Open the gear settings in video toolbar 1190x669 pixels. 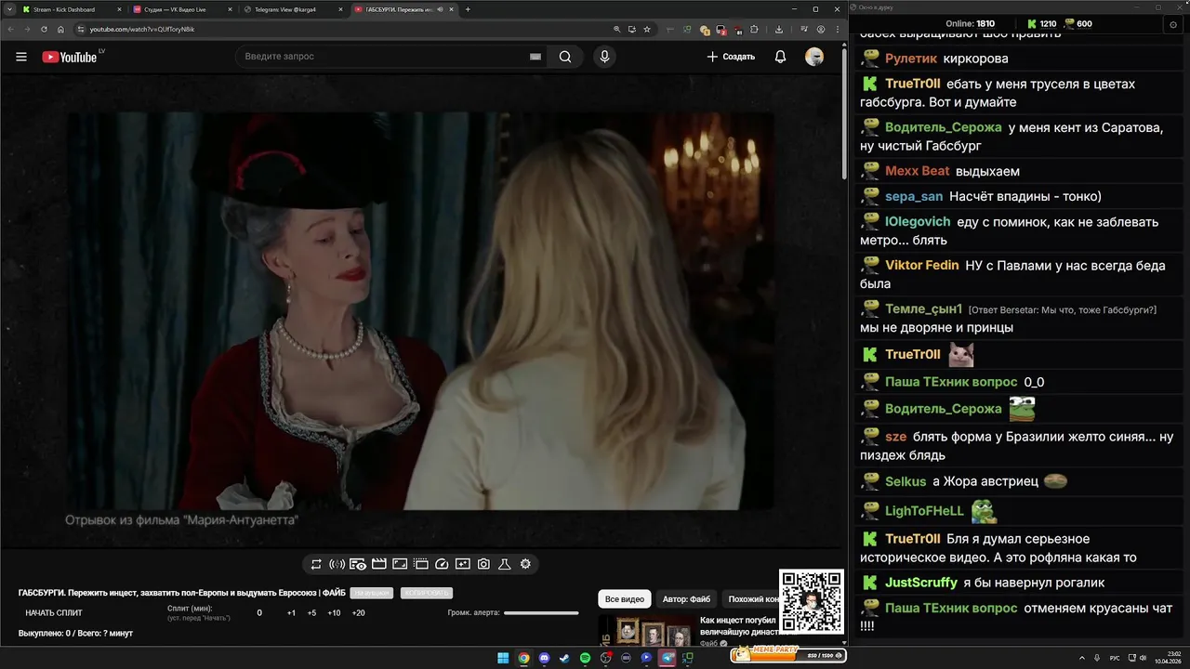click(525, 564)
